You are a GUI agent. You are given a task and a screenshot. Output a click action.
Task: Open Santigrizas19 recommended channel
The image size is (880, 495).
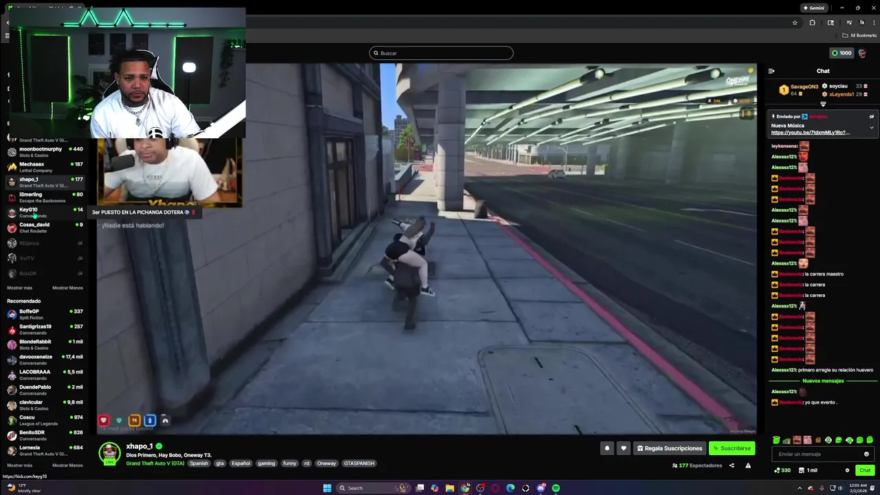pos(45,329)
